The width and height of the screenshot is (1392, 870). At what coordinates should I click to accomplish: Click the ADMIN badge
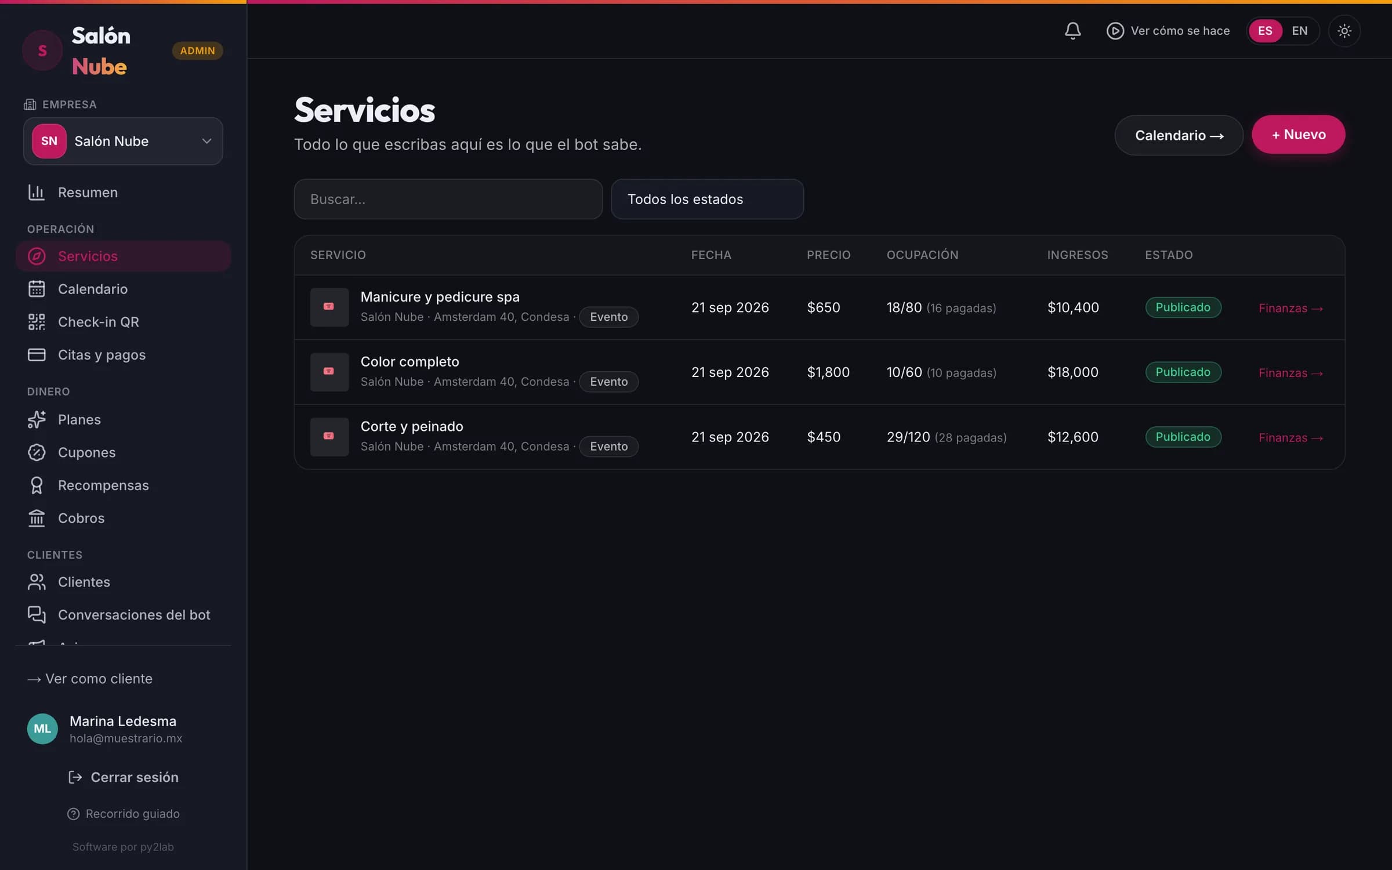(x=197, y=50)
